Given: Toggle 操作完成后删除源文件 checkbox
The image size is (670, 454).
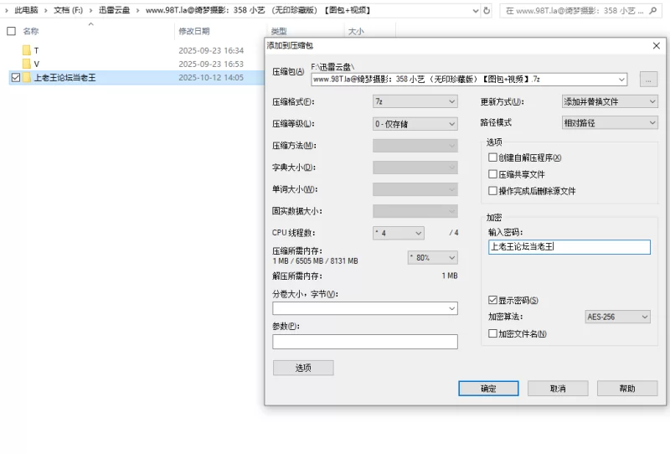Looking at the screenshot, I should tap(492, 191).
